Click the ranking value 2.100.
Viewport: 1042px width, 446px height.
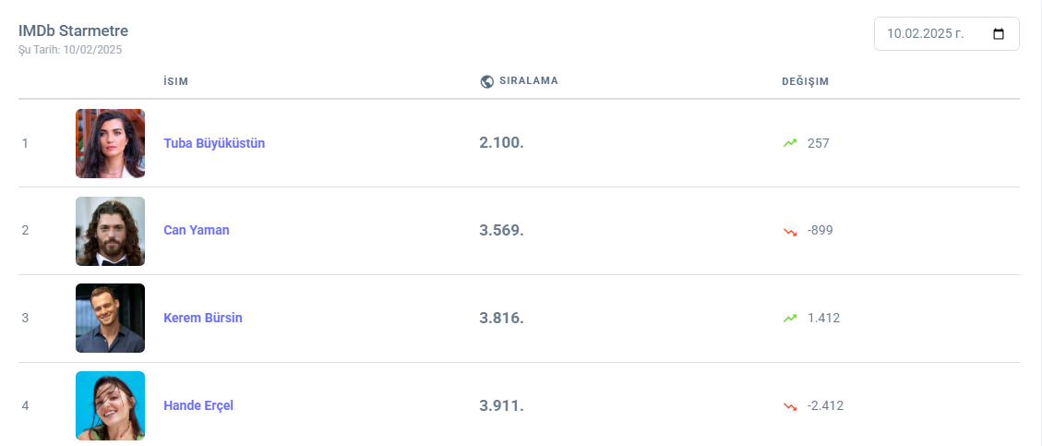[x=501, y=143]
